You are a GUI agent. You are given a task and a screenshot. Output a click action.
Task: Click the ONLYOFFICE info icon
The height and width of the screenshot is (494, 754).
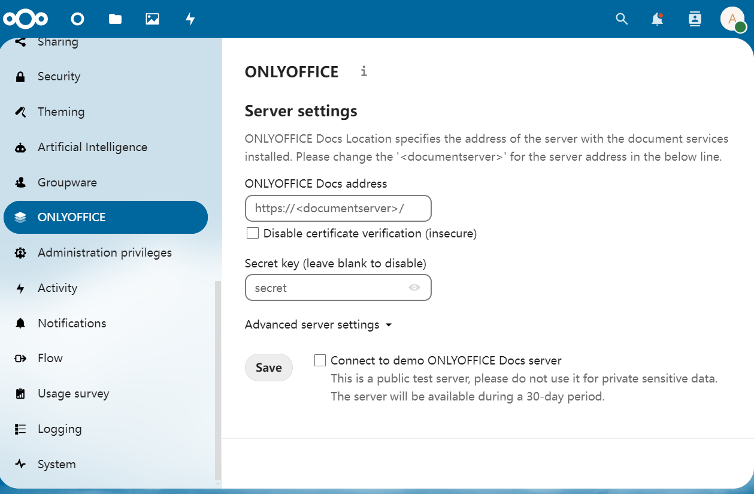pos(364,71)
